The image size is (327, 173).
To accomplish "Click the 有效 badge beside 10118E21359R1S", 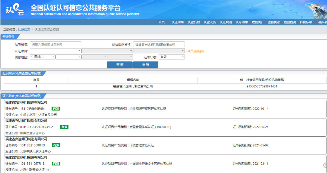I will [56, 145].
